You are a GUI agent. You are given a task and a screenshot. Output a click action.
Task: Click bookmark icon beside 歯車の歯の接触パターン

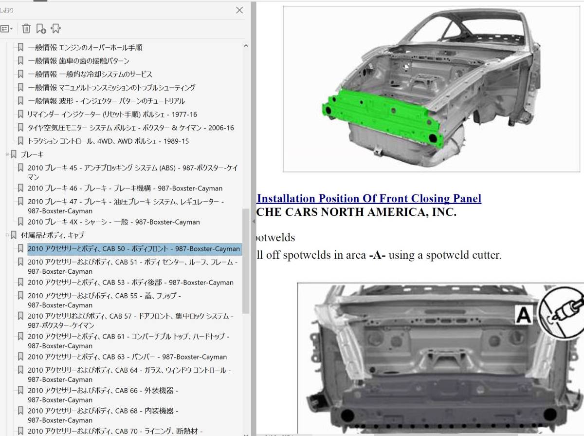coord(20,60)
